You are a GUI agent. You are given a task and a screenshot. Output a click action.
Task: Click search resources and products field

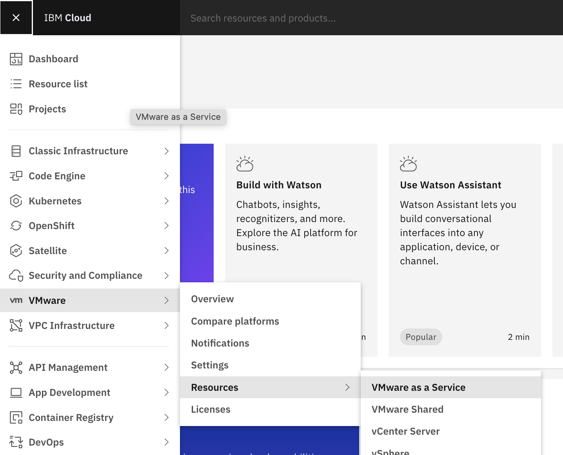pyautogui.click(x=371, y=18)
